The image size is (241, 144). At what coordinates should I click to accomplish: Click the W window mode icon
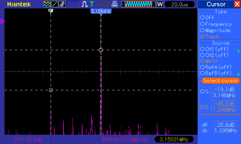(x=160, y=4)
